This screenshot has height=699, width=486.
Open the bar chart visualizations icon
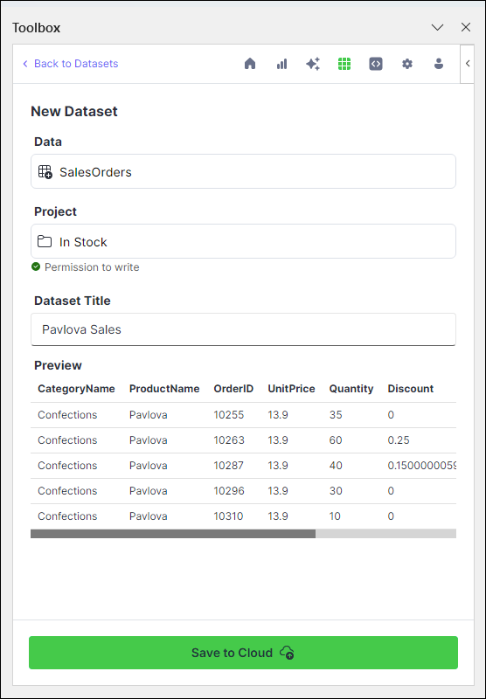[x=281, y=64]
